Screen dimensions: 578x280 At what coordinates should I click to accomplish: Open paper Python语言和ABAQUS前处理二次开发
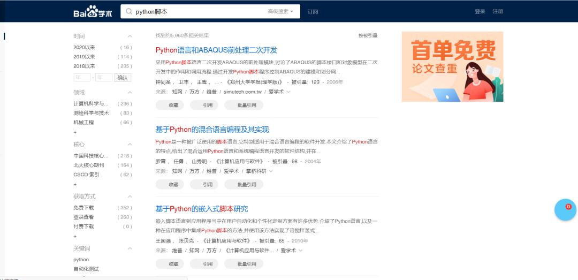click(x=216, y=50)
